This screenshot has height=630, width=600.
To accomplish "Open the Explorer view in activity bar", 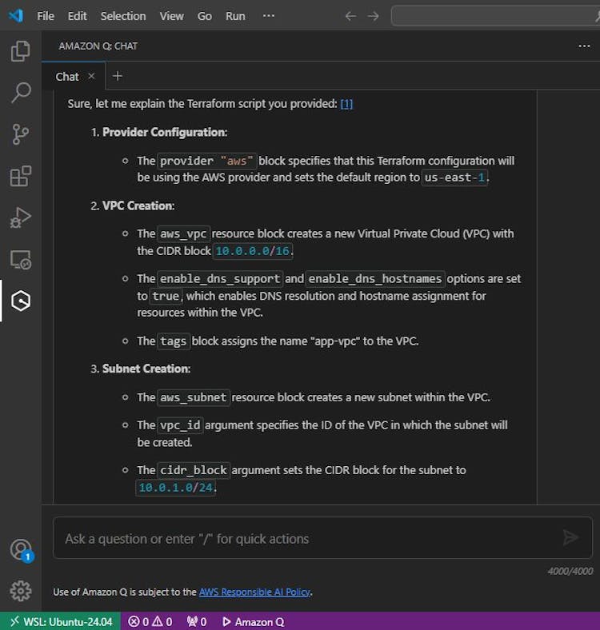I will pos(21,52).
